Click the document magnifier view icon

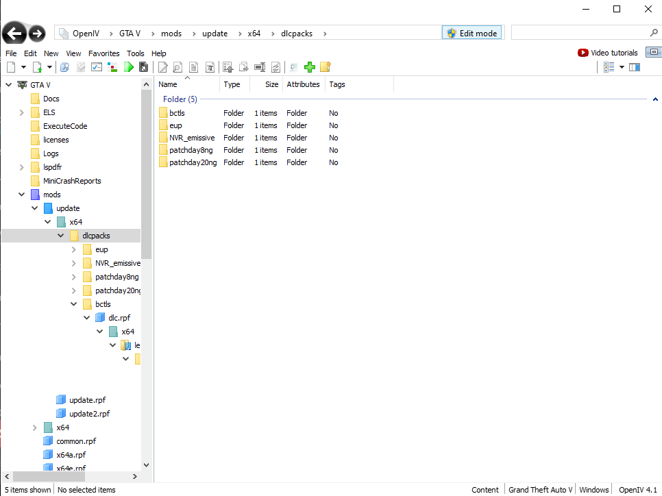[177, 66]
